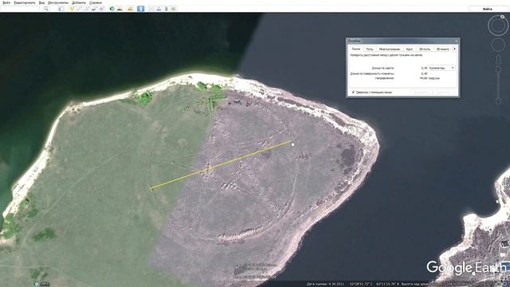The height and width of the screenshot is (287, 510).
Task: Select the Add Placemark pushpin tool
Action: 72,9
